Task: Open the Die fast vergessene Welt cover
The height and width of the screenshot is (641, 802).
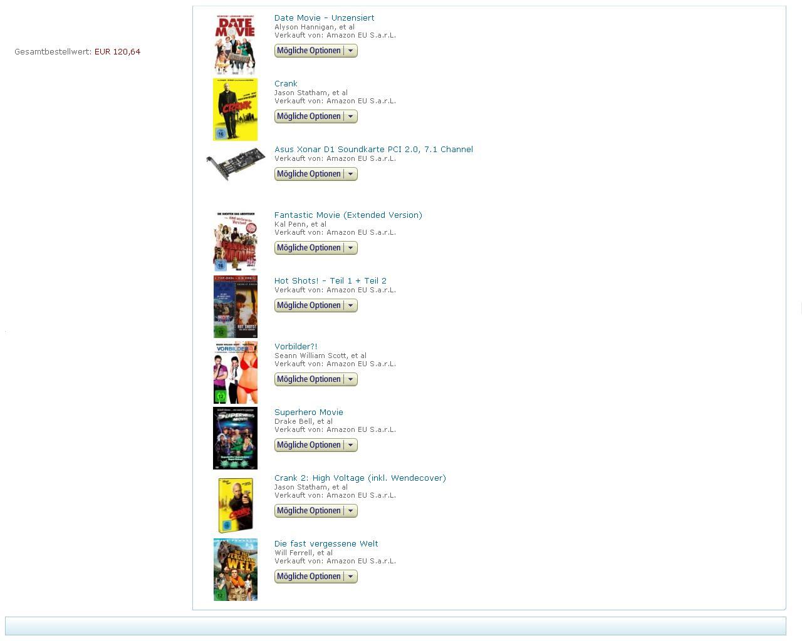Action: (x=235, y=570)
